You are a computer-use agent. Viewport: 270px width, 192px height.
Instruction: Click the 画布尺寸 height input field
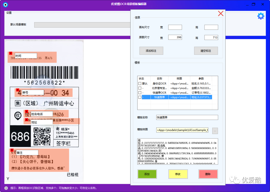coord(211,27)
